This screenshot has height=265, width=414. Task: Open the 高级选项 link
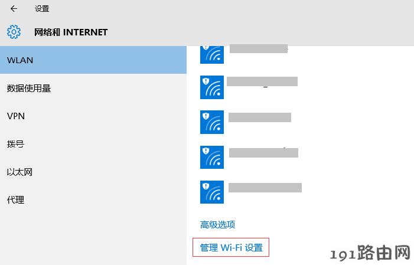pyautogui.click(x=217, y=225)
